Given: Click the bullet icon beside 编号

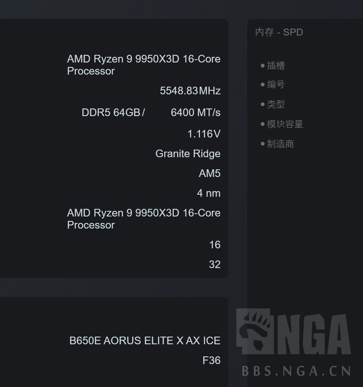Looking at the screenshot, I should coord(263,85).
